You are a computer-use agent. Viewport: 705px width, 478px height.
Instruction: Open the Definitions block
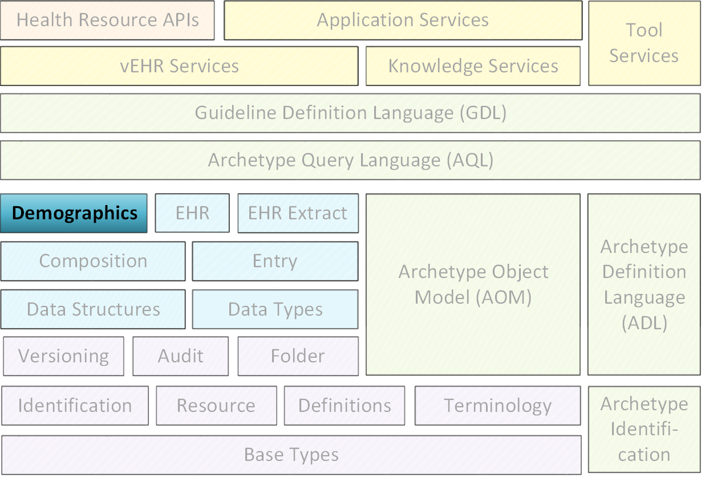[x=345, y=406]
